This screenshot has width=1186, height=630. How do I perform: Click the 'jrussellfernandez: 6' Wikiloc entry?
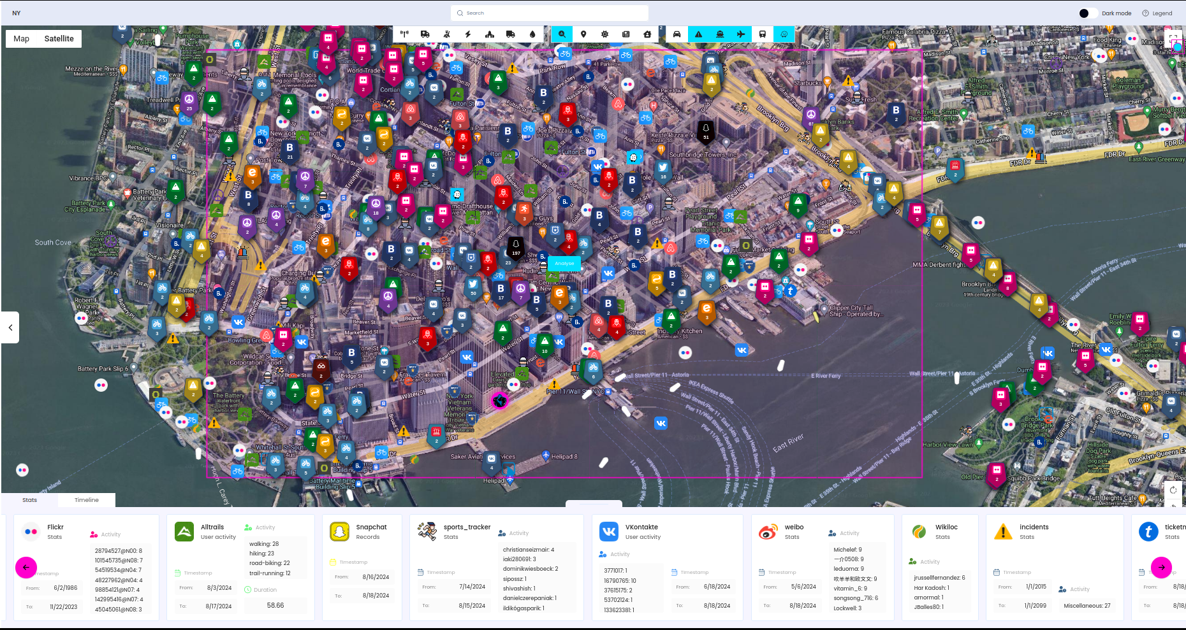point(940,578)
